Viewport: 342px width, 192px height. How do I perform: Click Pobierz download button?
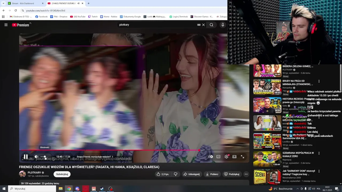(x=212, y=174)
